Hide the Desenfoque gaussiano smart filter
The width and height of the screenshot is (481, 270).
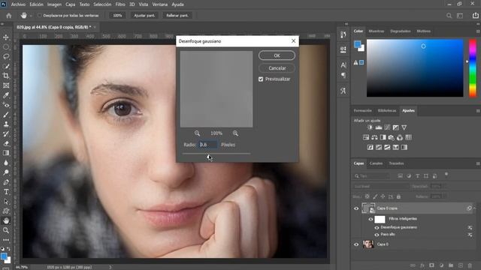click(x=377, y=228)
